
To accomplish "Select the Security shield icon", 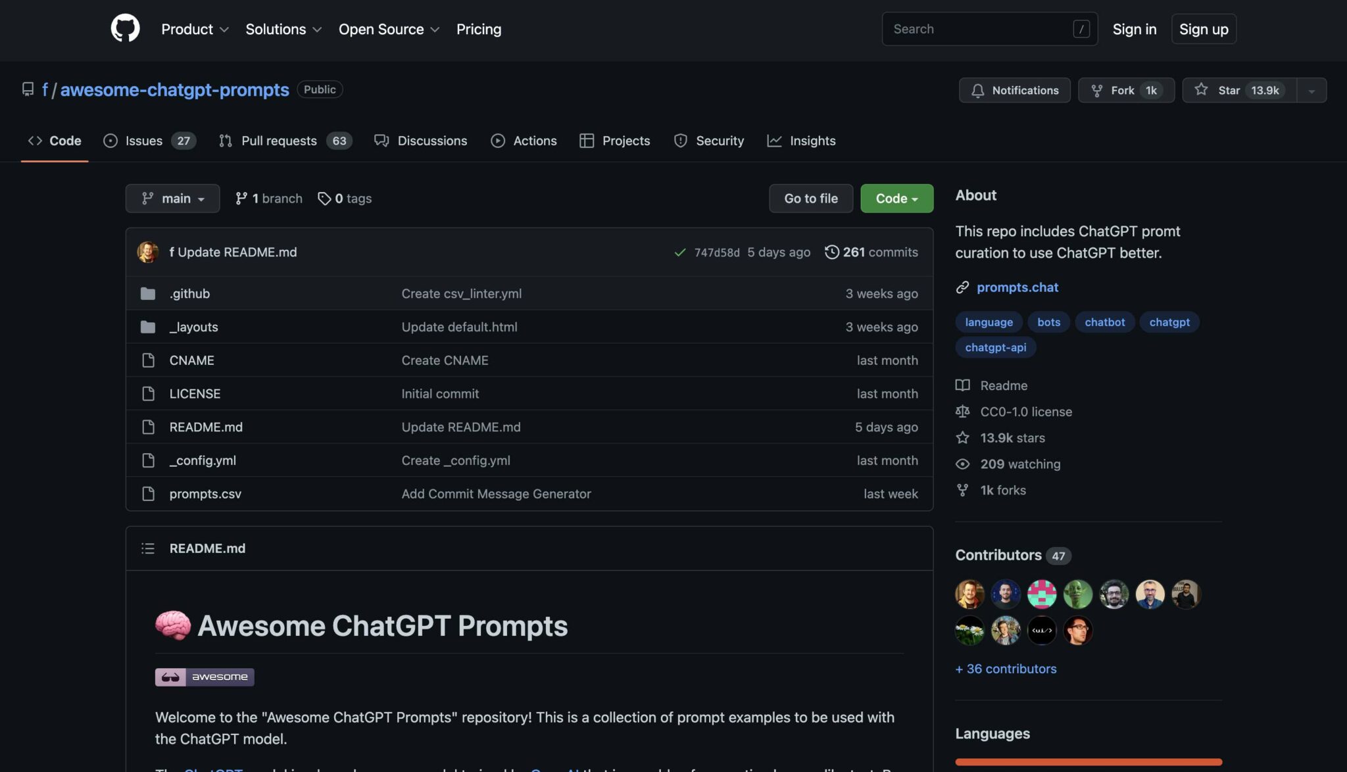I will coord(679,140).
